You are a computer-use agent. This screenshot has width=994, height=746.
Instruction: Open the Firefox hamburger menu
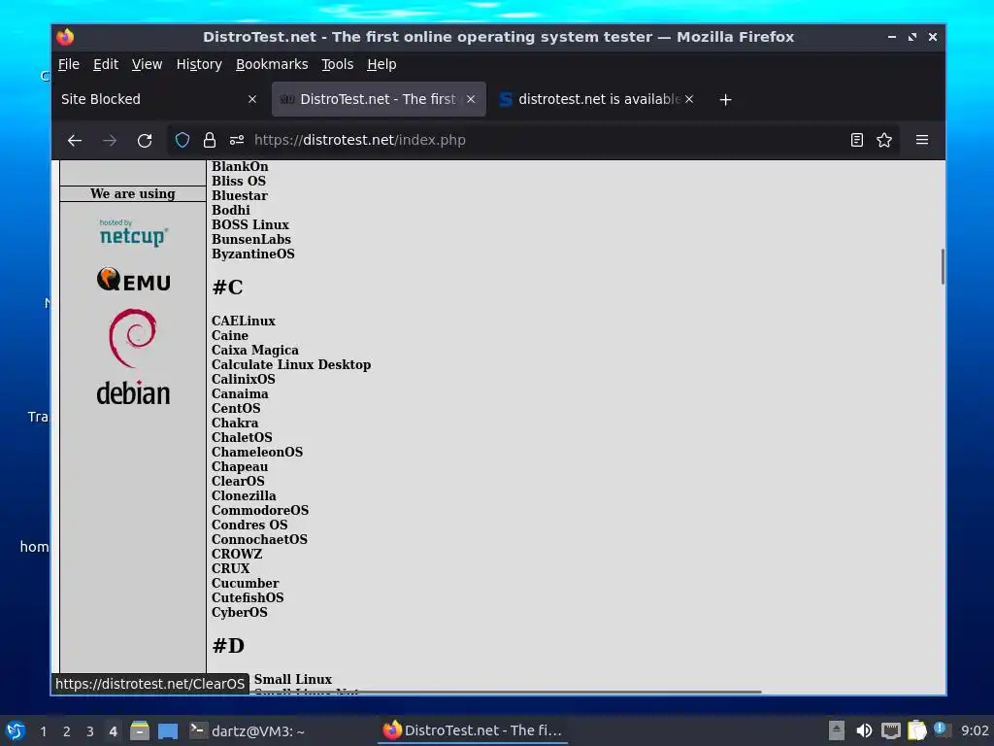pos(922,140)
